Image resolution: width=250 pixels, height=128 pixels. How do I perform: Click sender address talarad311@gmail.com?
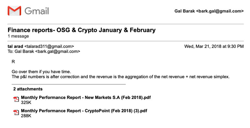pyautogui.click(x=49, y=46)
